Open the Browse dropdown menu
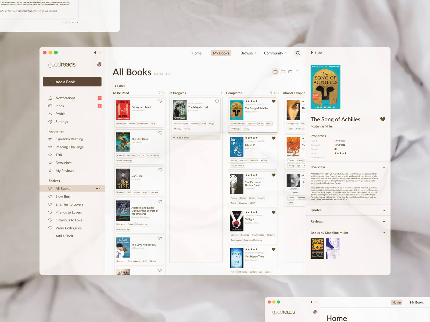Viewport: 430px width, 322px height. (248, 53)
